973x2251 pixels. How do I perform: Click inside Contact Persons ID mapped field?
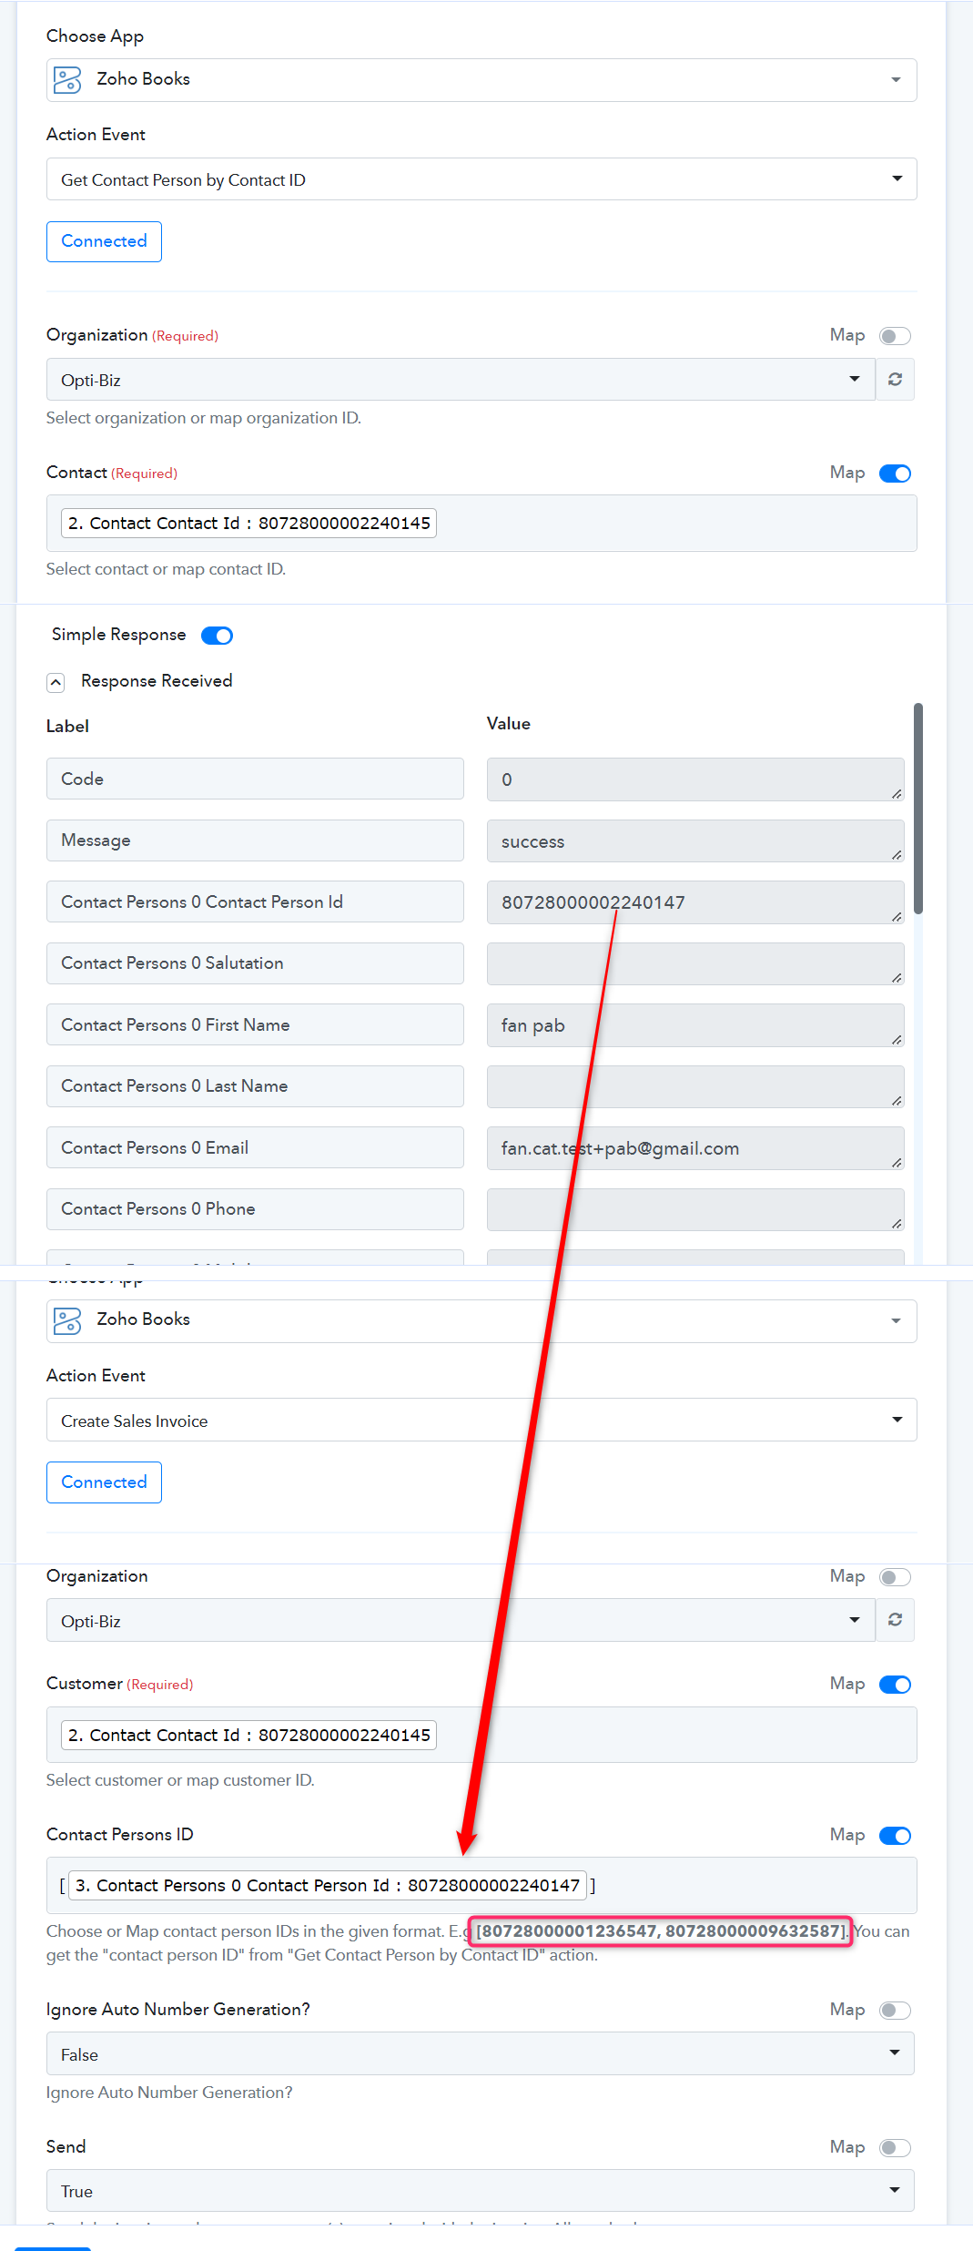pos(481,1886)
